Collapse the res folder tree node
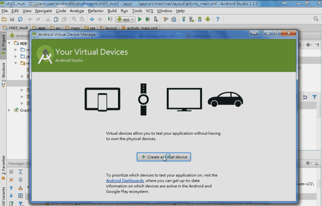The width and height of the screenshot is (322, 206). coord(15,63)
